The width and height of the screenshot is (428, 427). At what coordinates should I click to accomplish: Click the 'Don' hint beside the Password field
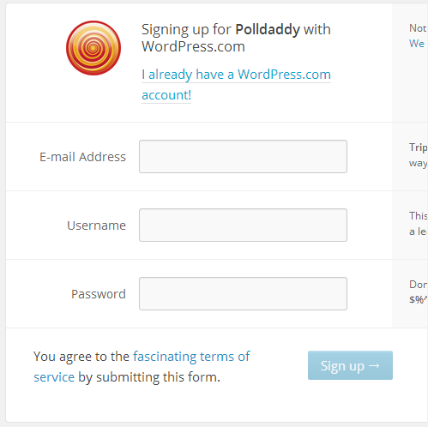point(419,285)
